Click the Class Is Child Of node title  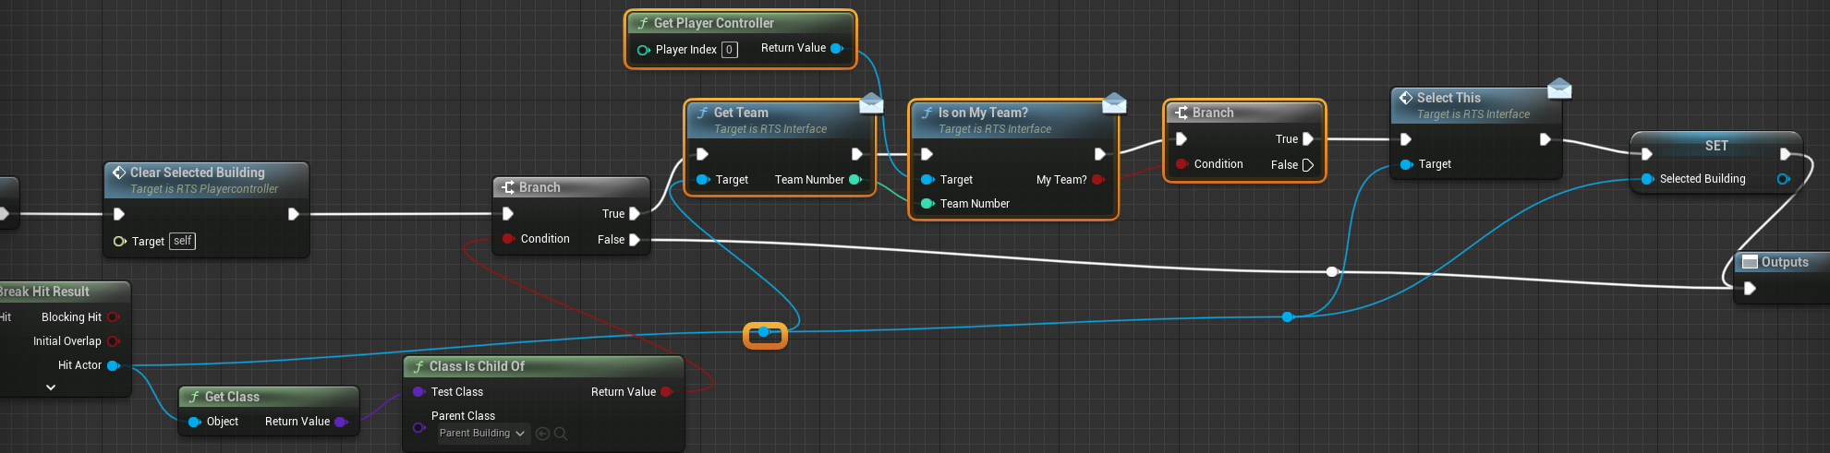tap(477, 366)
